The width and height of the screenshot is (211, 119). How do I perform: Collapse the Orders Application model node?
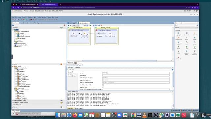[14, 68]
